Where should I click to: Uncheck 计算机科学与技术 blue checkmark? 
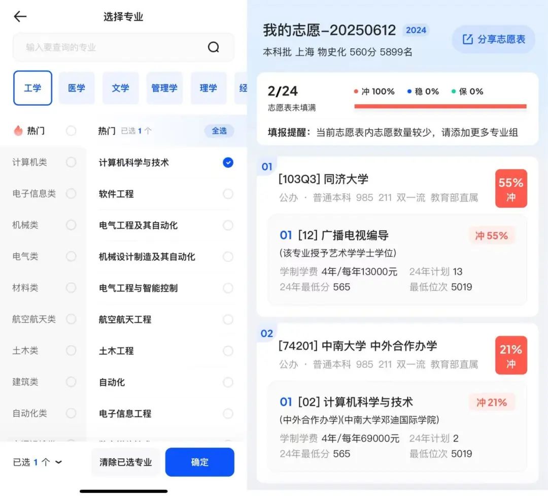click(x=228, y=163)
